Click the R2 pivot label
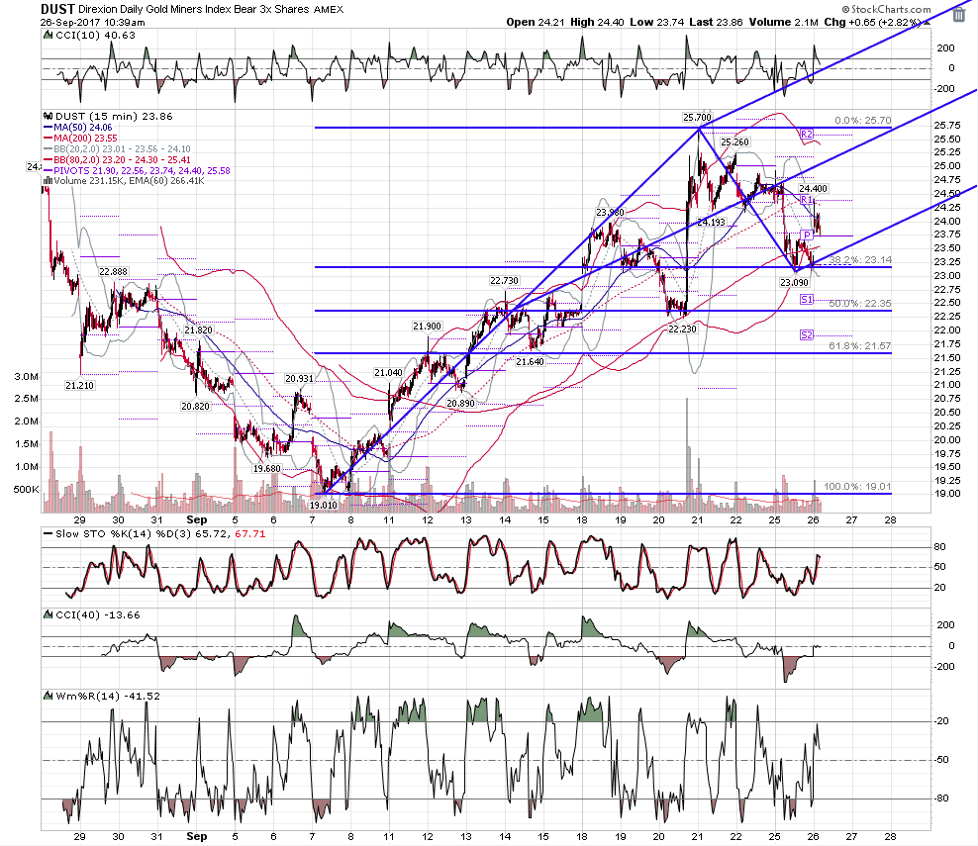This screenshot has width=978, height=846. [x=807, y=134]
